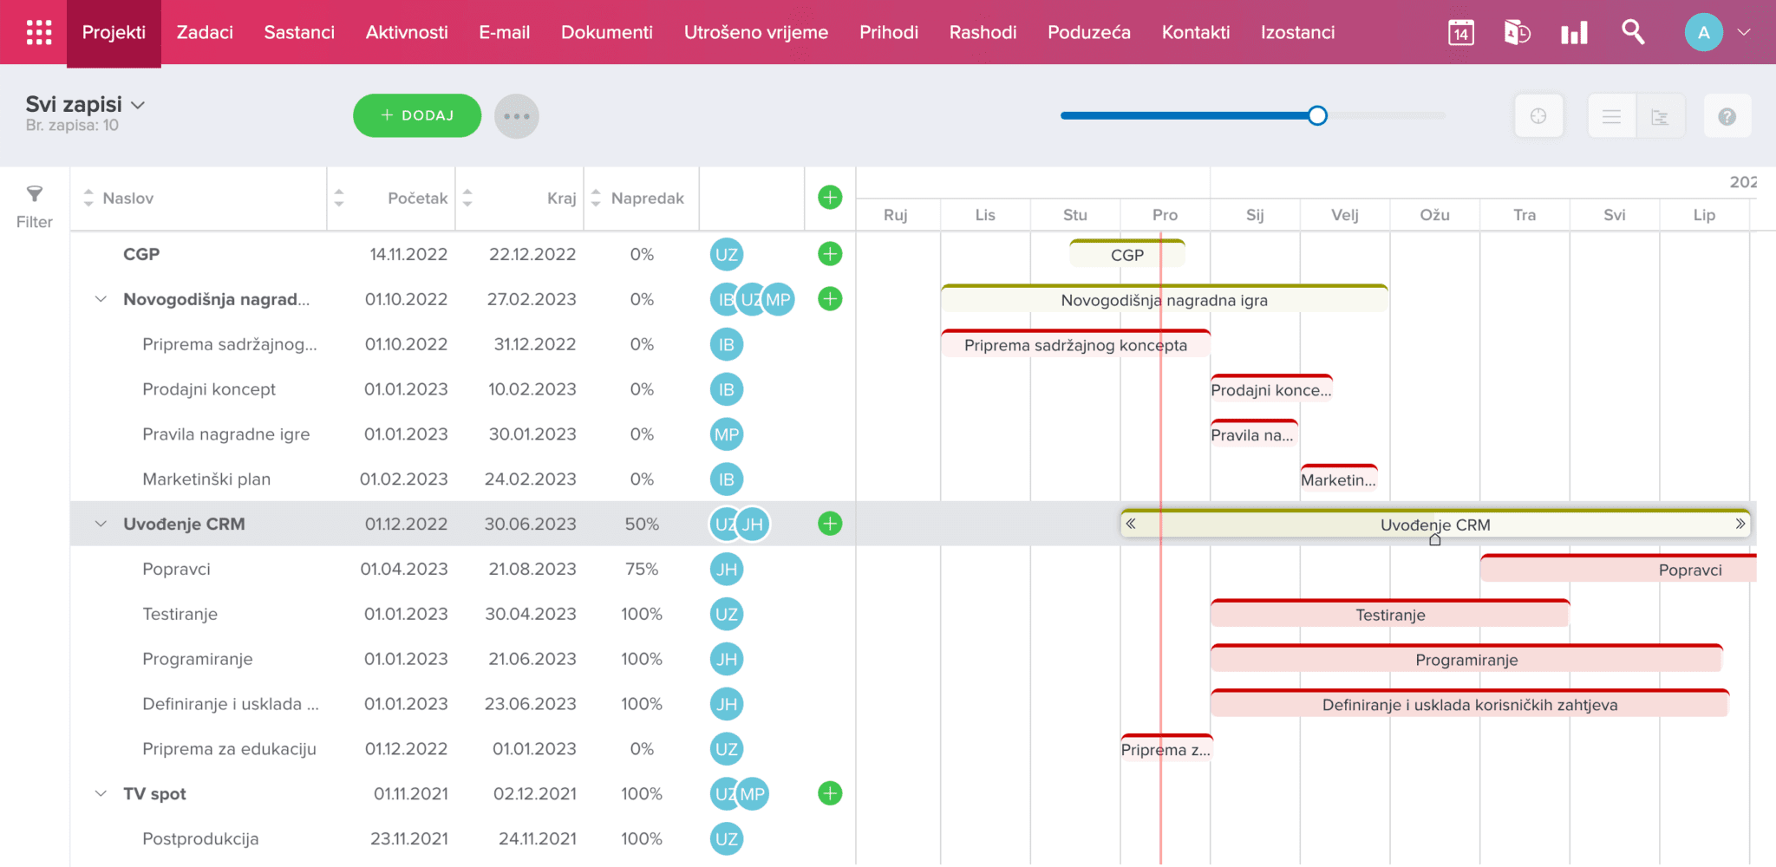Open the Prodajni koncept task

point(209,389)
